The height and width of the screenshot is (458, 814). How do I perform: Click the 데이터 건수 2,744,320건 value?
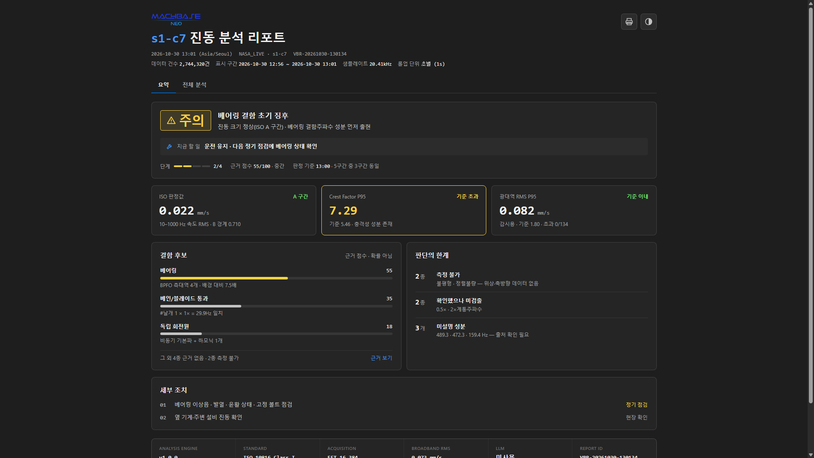coord(194,64)
